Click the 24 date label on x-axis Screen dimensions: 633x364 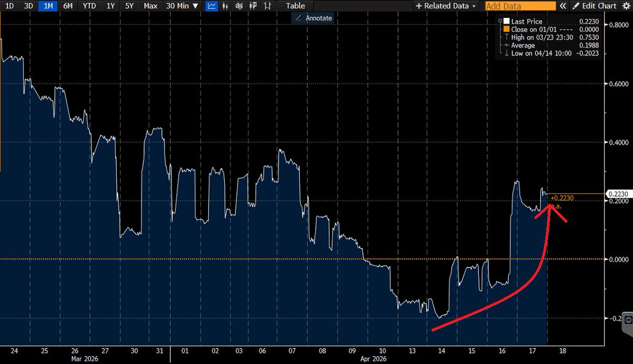(15, 350)
